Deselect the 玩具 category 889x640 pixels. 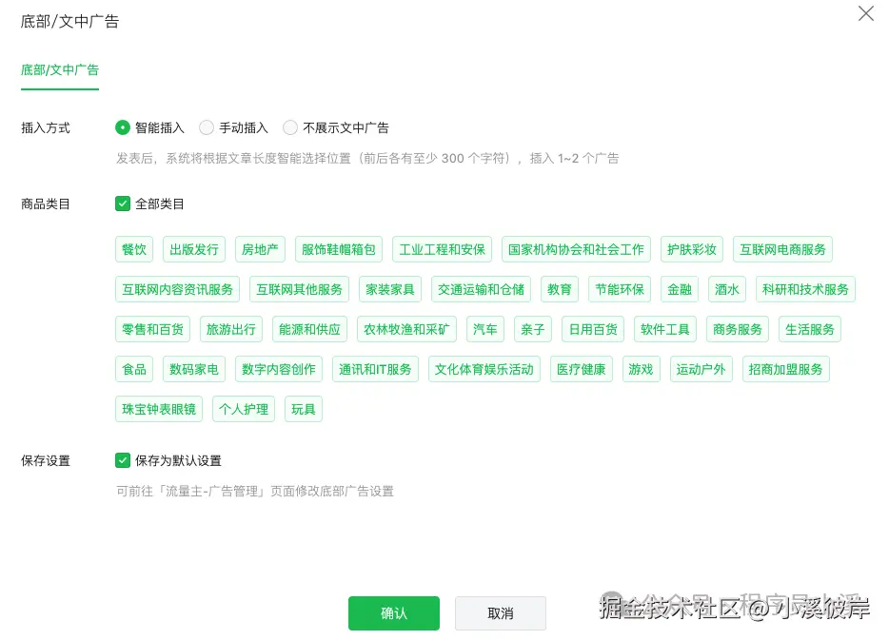tap(303, 409)
